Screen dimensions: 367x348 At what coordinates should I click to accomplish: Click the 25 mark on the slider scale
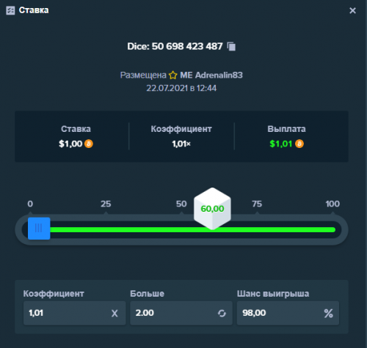[x=106, y=204]
